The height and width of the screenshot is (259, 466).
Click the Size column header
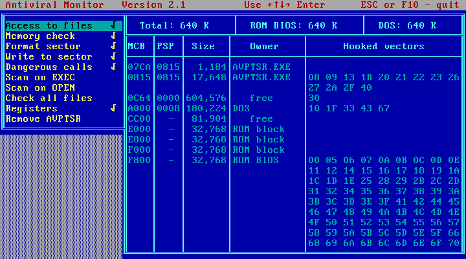point(203,47)
